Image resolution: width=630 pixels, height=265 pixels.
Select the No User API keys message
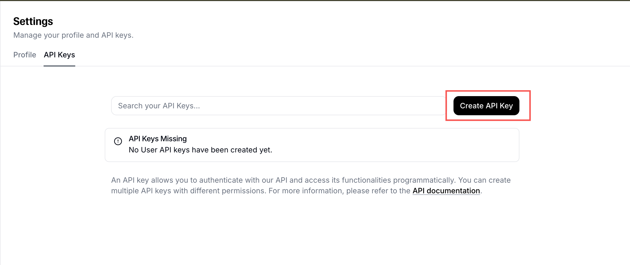(x=200, y=150)
